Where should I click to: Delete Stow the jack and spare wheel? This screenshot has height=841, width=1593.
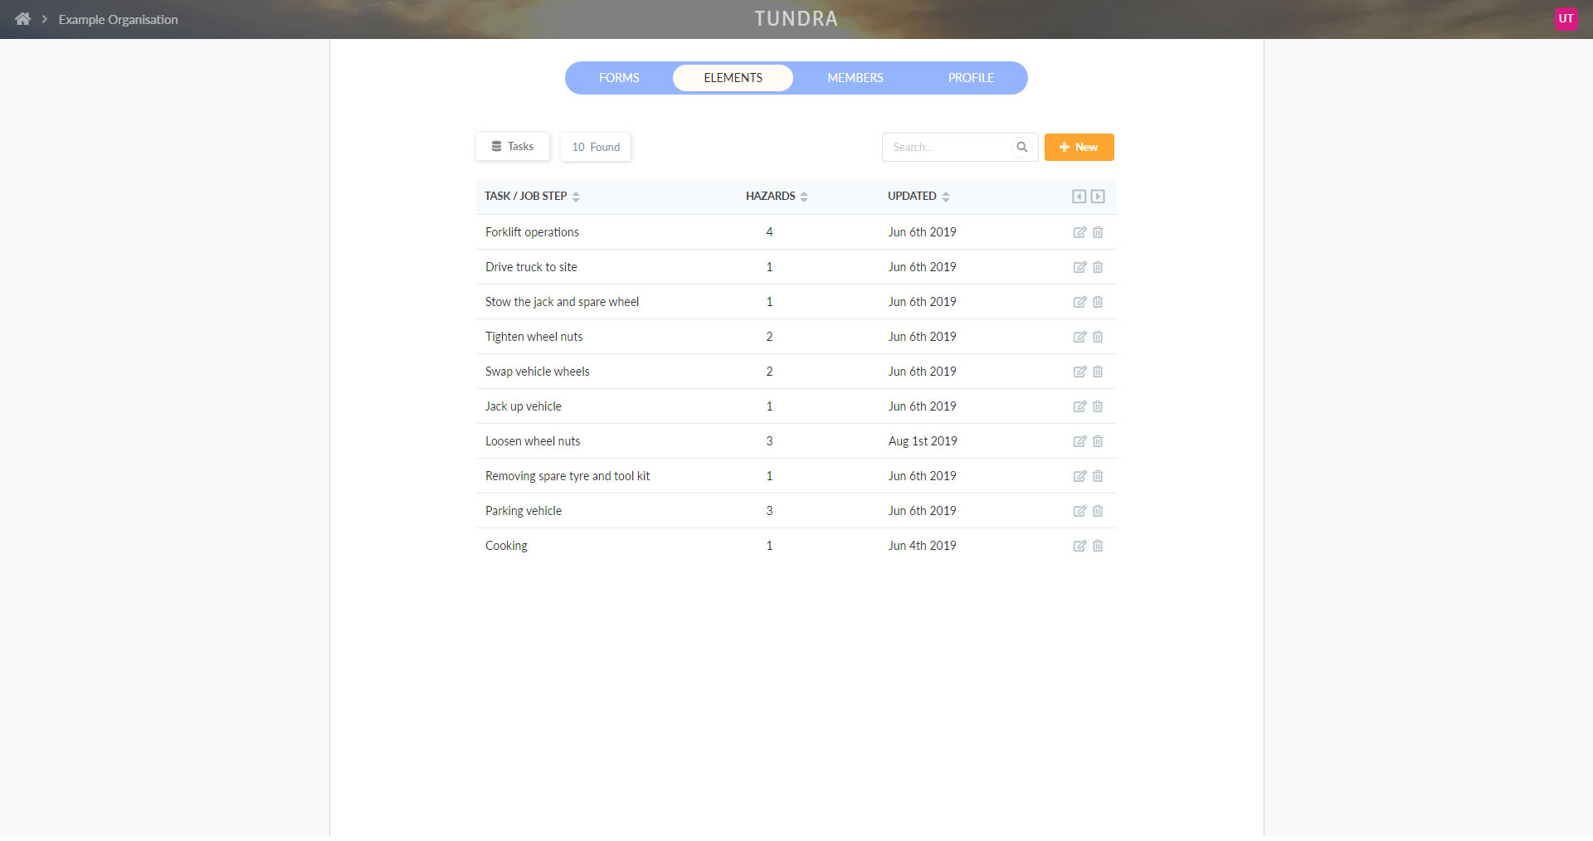tap(1098, 302)
